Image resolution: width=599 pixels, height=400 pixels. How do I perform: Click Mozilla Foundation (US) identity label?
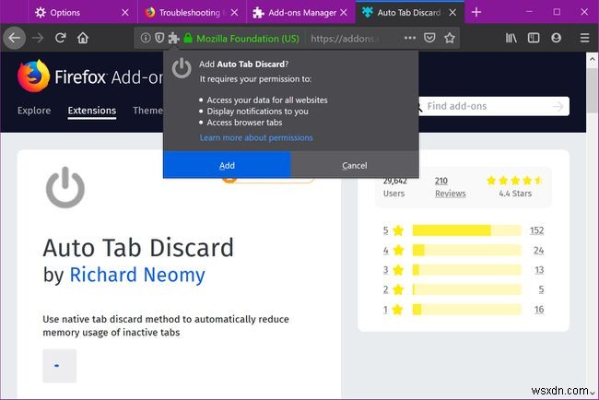(x=248, y=38)
